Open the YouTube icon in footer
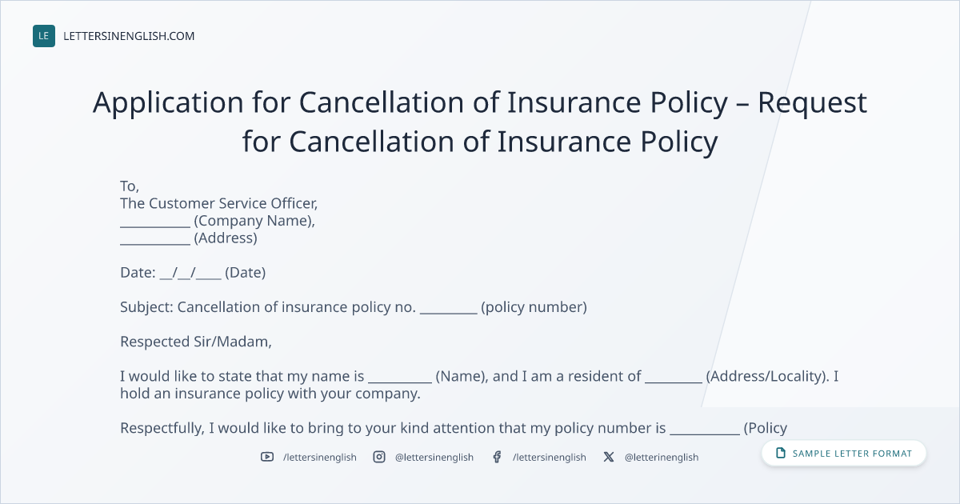 click(x=267, y=457)
